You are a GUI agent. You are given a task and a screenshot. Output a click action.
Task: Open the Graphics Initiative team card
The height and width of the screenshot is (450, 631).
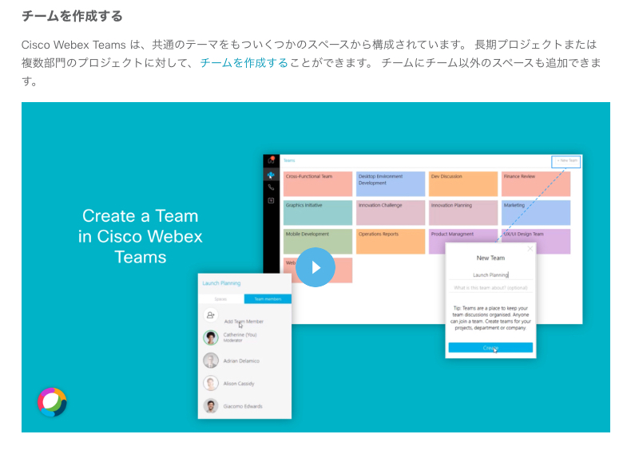[x=318, y=213]
